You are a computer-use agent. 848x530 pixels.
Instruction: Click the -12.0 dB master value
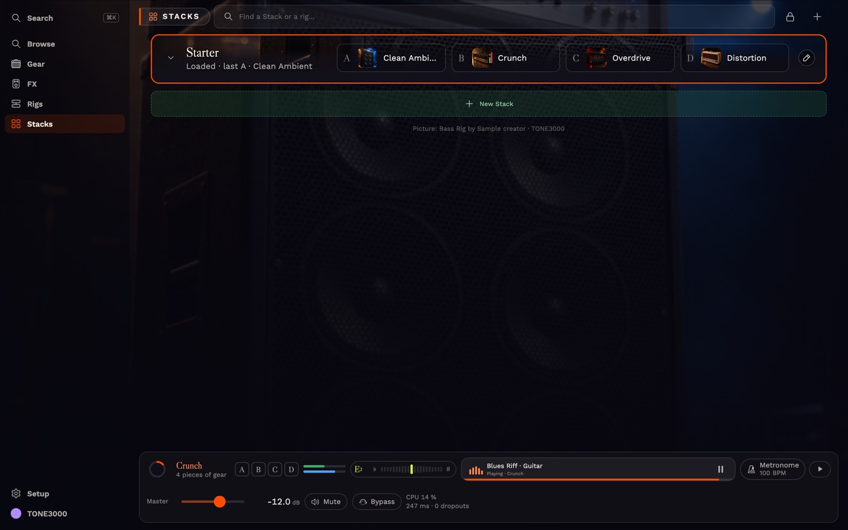pyautogui.click(x=283, y=501)
